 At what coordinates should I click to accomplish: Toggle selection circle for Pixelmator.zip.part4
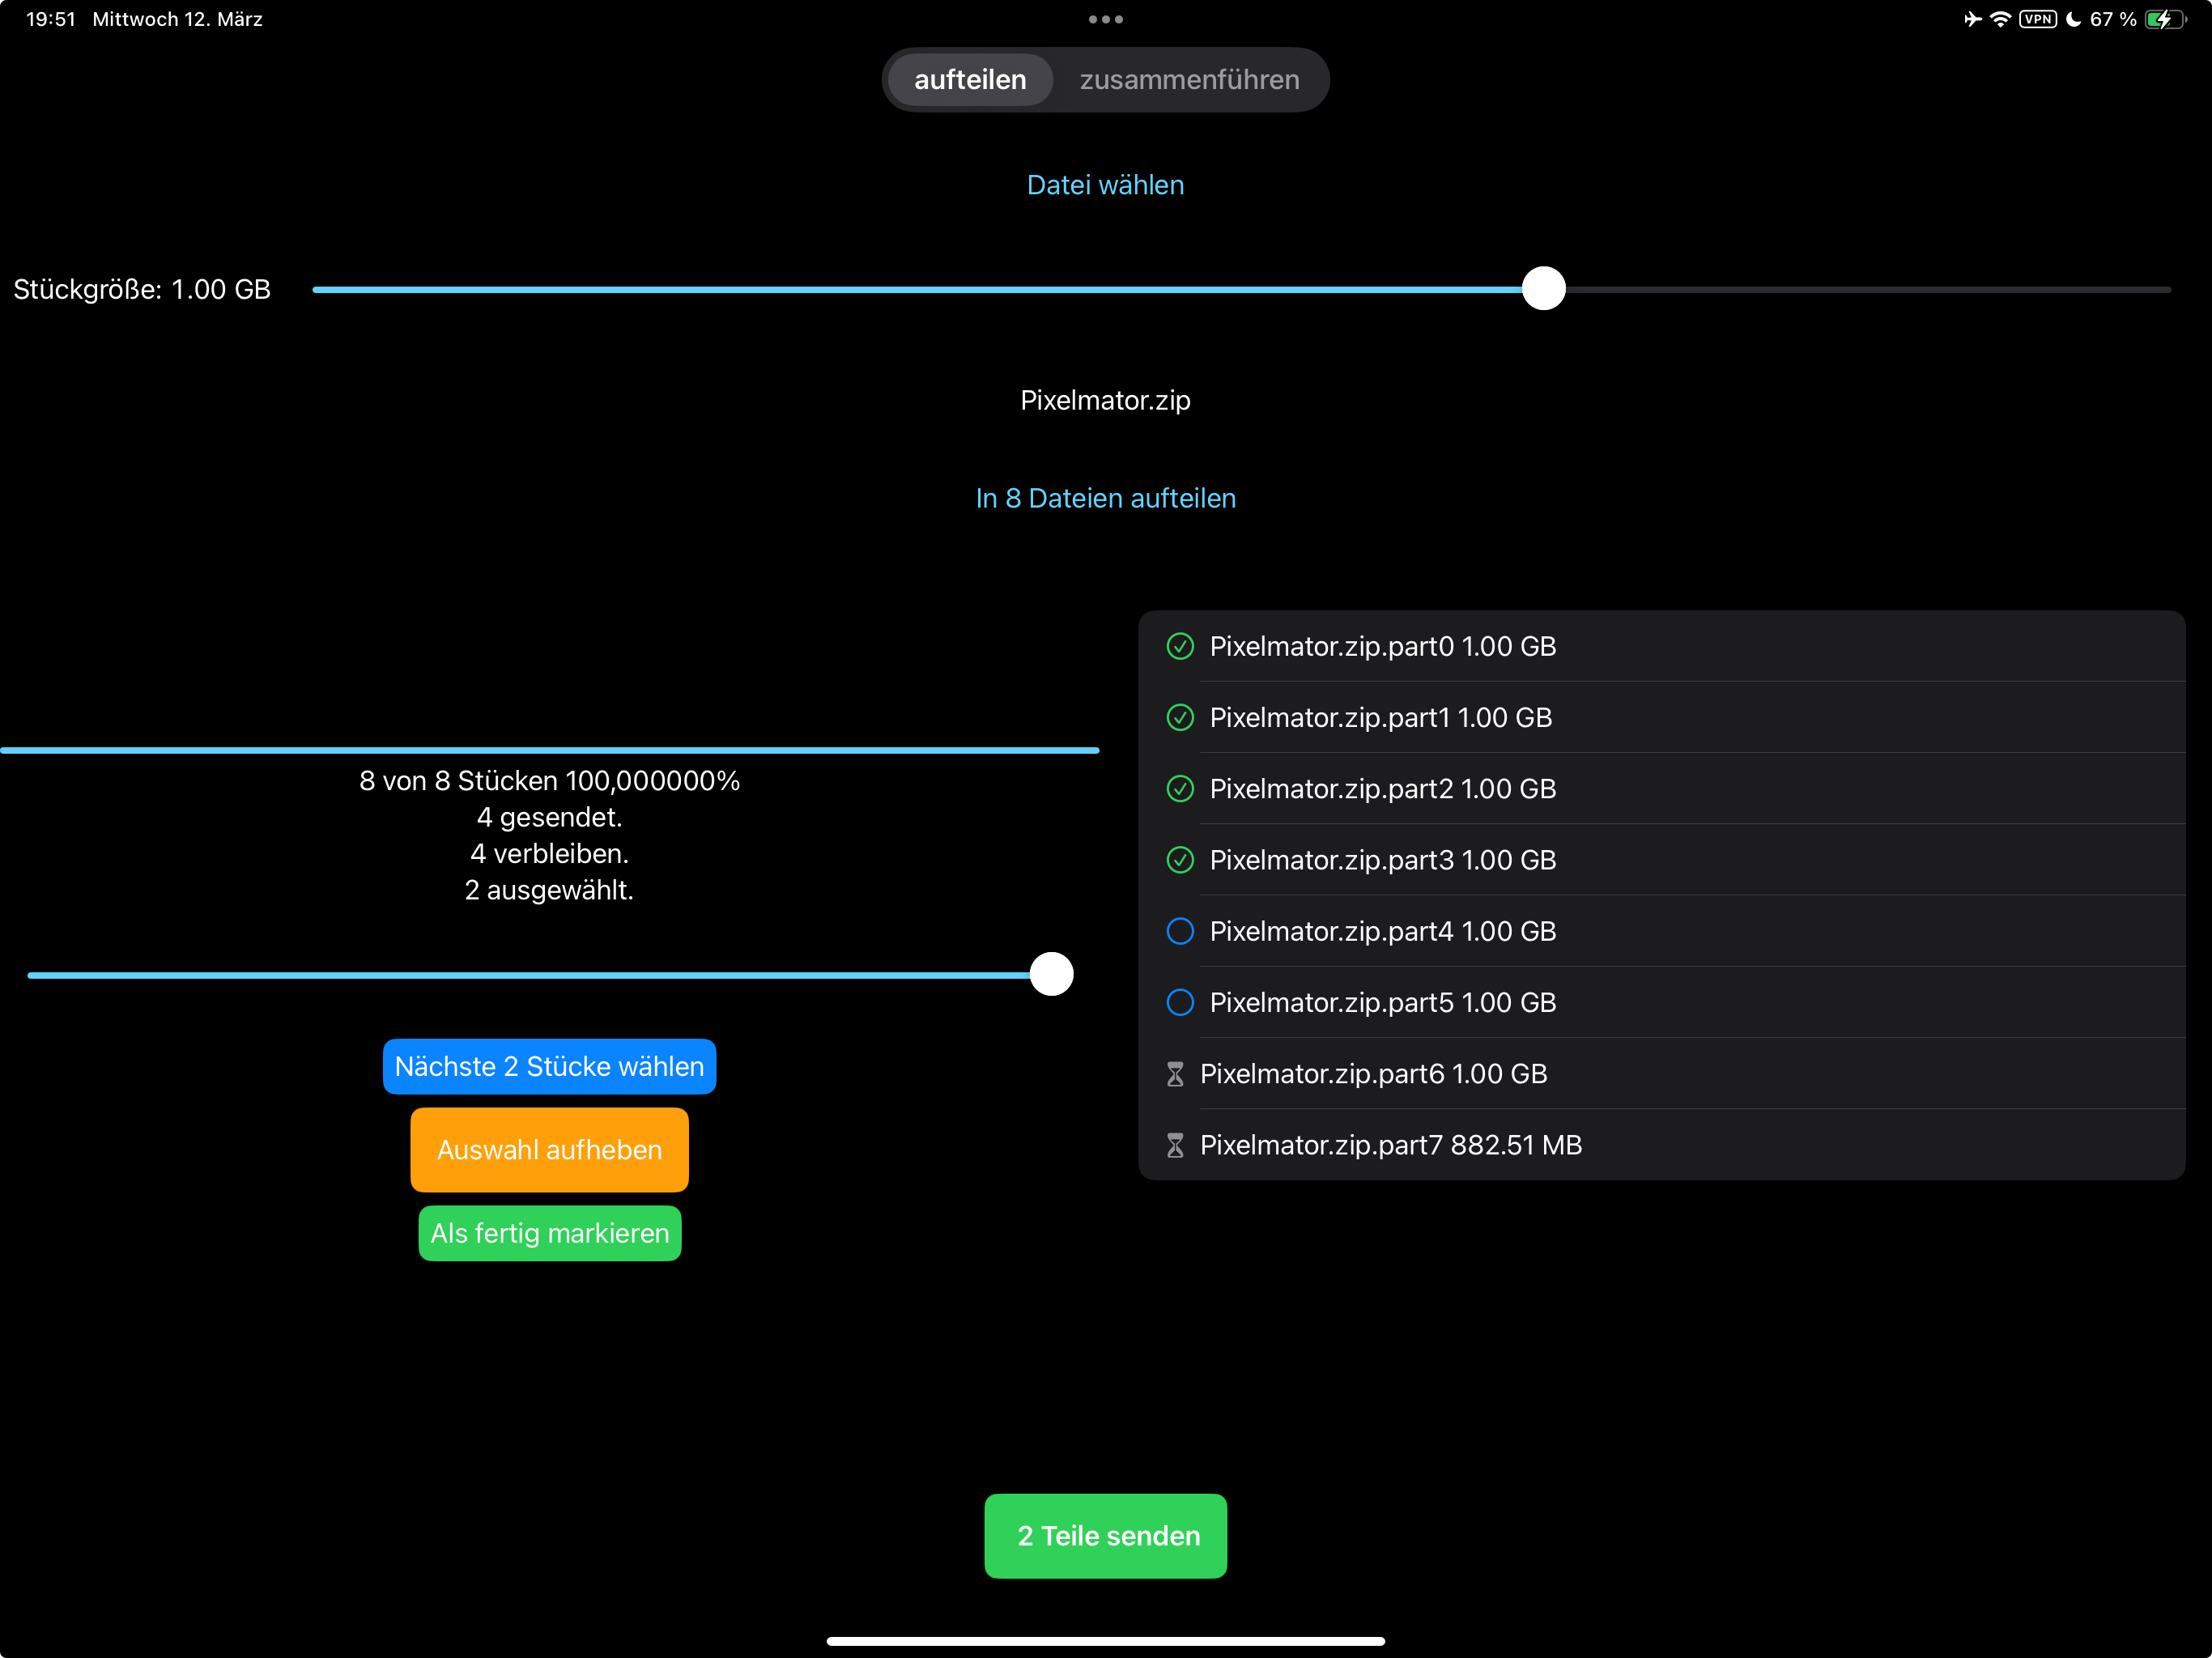pos(1180,931)
